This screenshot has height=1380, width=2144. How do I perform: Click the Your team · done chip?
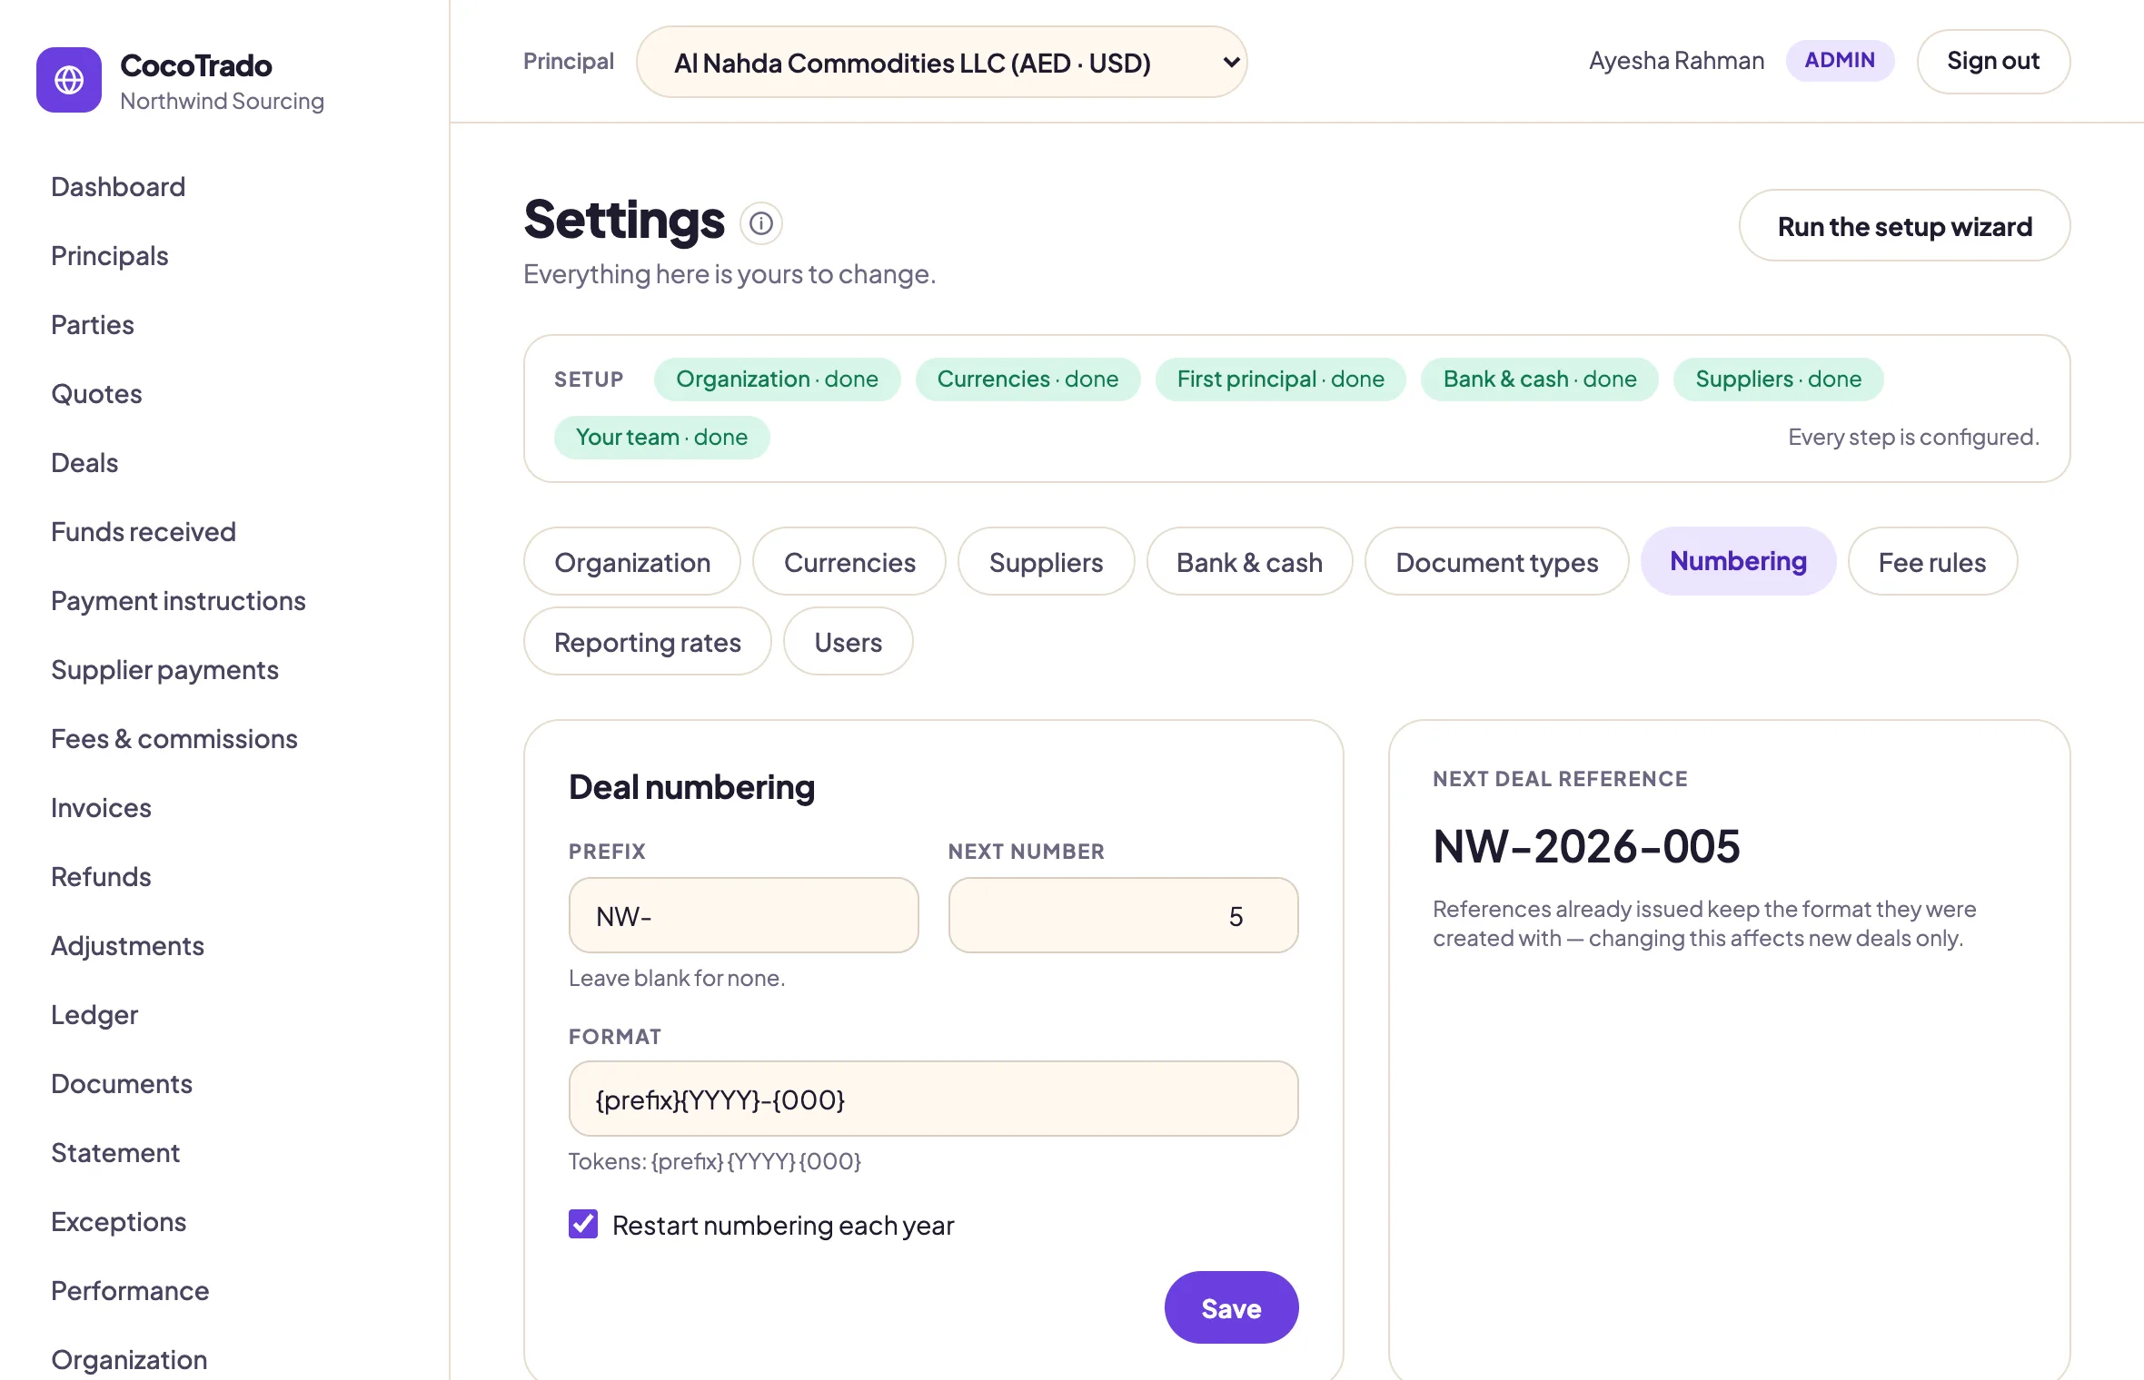pos(661,437)
